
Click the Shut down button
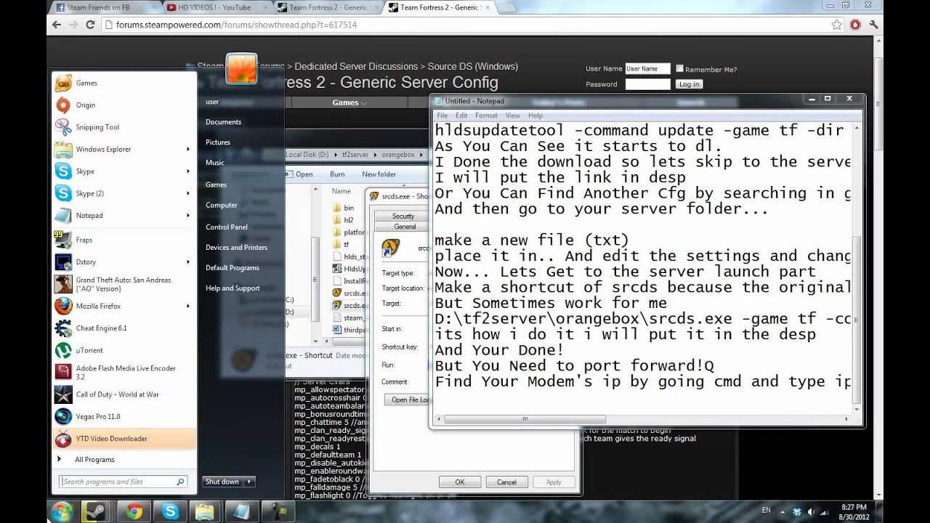(x=222, y=482)
